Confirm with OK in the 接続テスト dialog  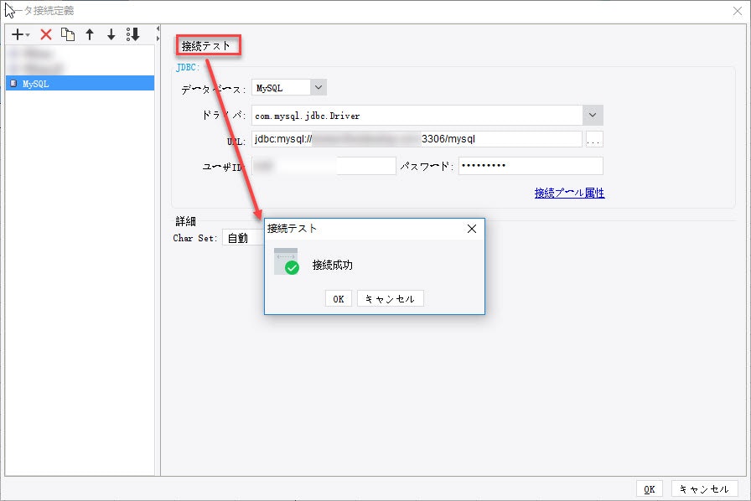click(338, 297)
